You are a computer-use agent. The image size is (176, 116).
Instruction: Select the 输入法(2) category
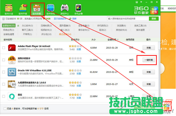click(65, 30)
